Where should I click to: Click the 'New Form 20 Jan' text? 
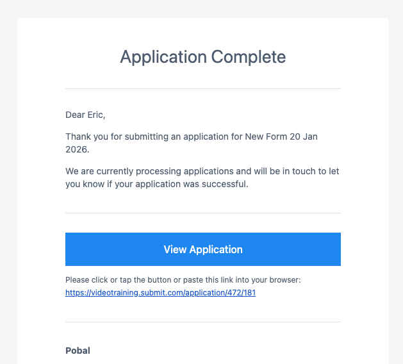(x=281, y=136)
